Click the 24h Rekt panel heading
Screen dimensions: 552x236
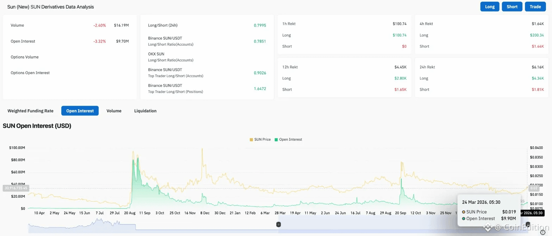[427, 67]
